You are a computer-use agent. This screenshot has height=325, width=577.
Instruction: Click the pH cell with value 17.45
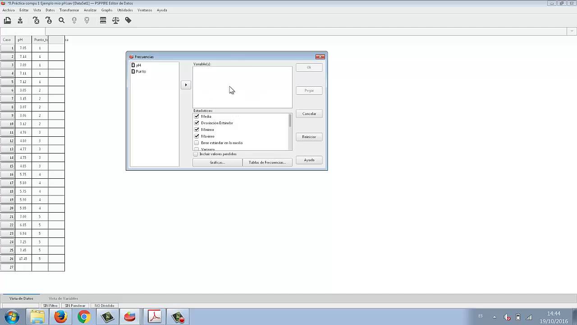pos(23,259)
